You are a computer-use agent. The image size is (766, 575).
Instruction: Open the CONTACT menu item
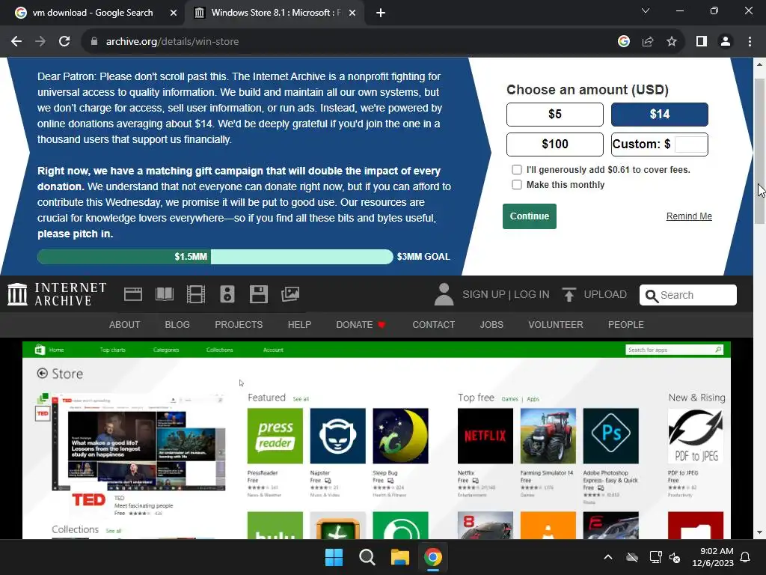(x=433, y=325)
